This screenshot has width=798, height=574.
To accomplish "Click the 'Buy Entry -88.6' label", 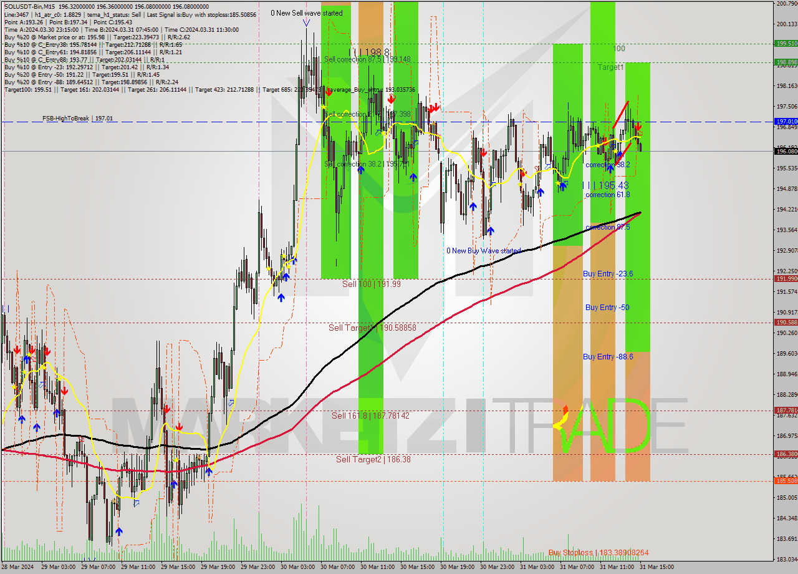I will [x=608, y=357].
